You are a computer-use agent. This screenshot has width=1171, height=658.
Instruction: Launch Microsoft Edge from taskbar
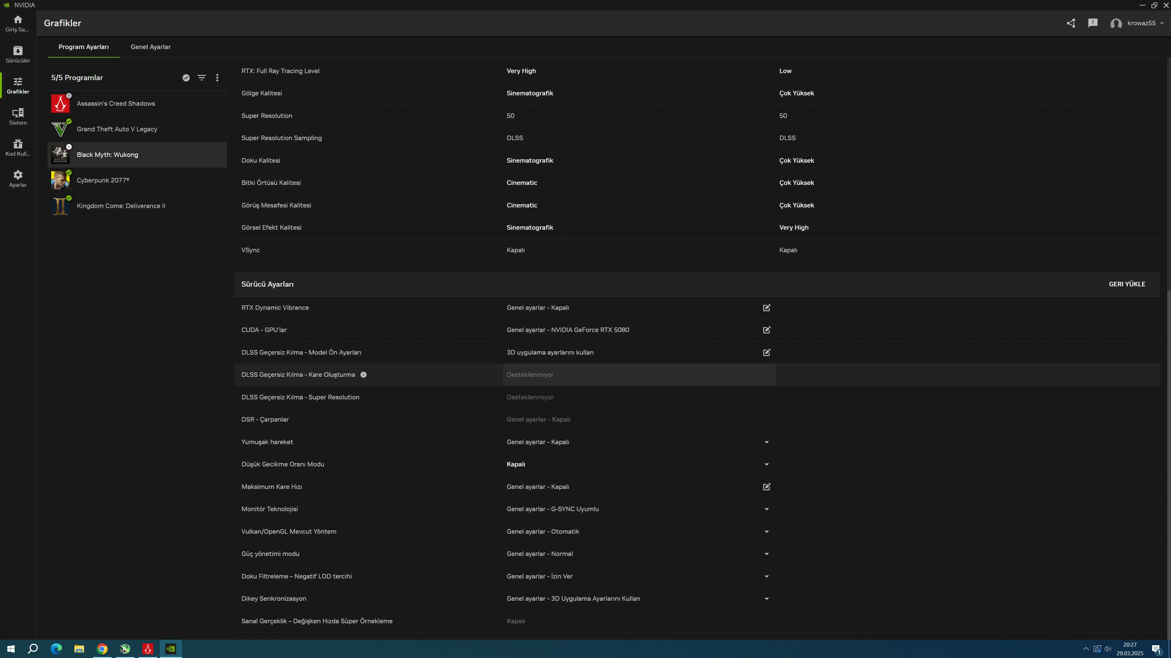point(56,649)
